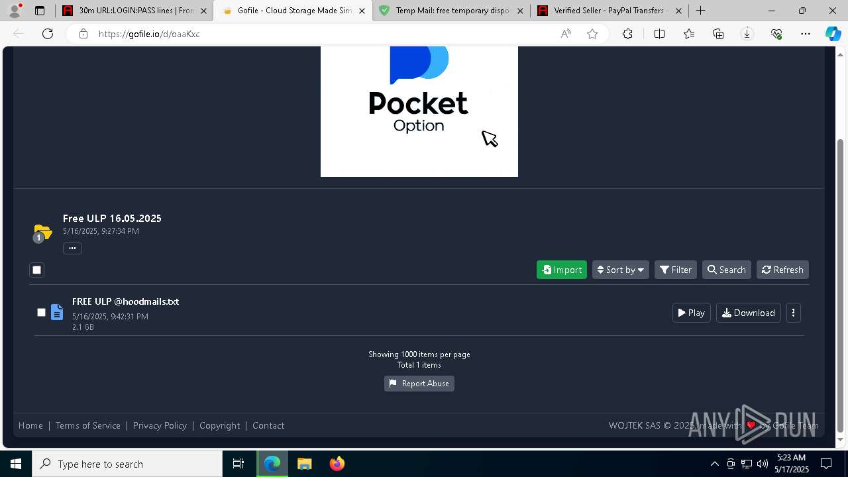Switch to the Gofile Cloud Storage tab

[291, 11]
